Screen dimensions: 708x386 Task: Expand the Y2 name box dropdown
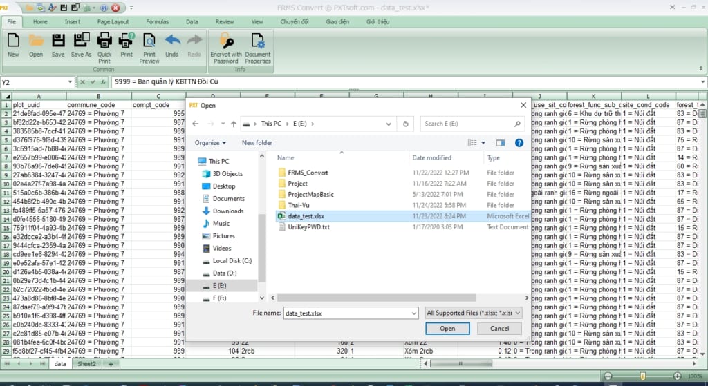coord(70,82)
